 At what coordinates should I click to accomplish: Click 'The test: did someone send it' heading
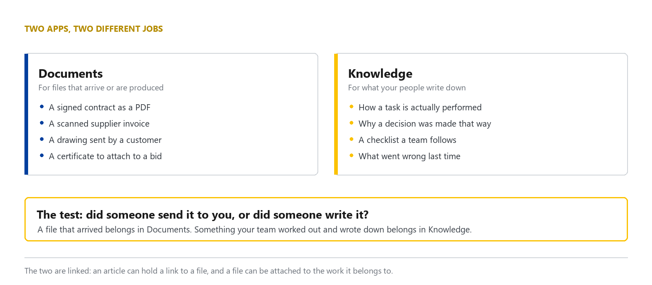pyautogui.click(x=203, y=215)
